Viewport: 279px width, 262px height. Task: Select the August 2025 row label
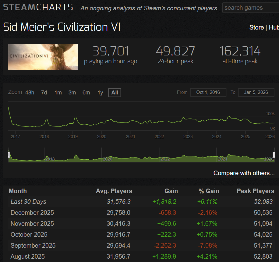coord(28,257)
